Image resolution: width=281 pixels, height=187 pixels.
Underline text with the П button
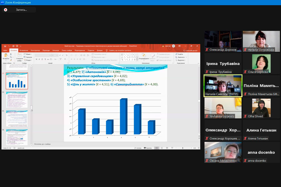pos(42,59)
